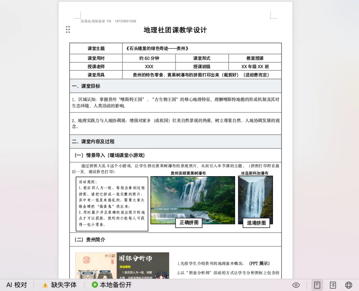
Task: Switch to web layout globe icon
Action: [348, 285]
